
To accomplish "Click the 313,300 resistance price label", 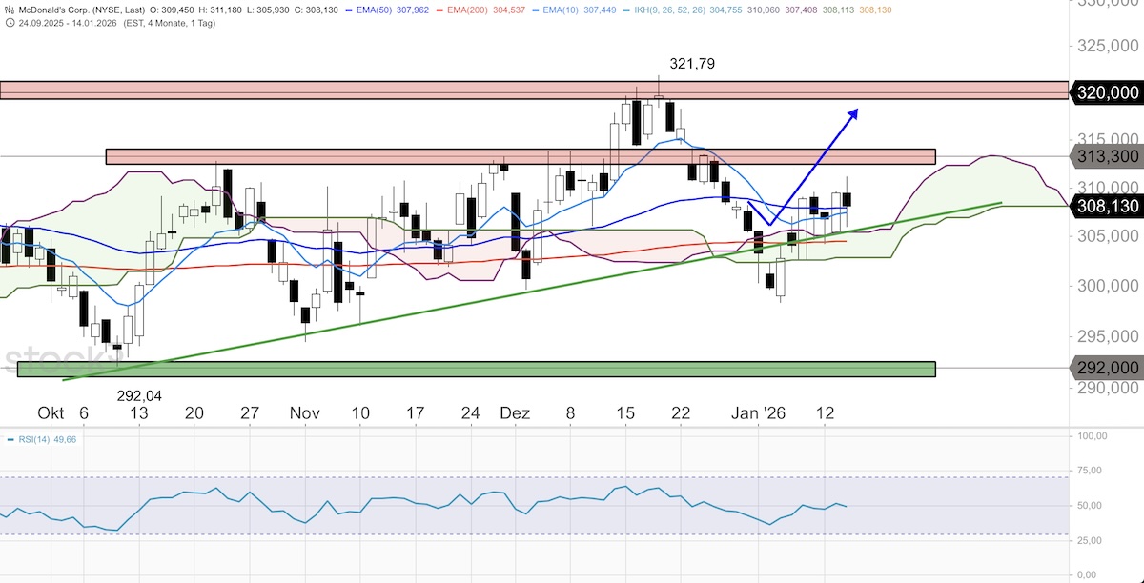I will 1108,156.
